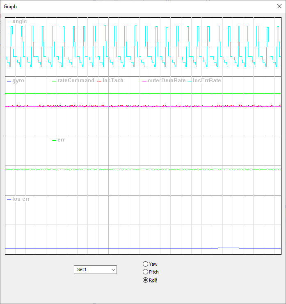Viewport: 286px width, 304px height.
Task: Click the los err legend entry
Action: 21,199
